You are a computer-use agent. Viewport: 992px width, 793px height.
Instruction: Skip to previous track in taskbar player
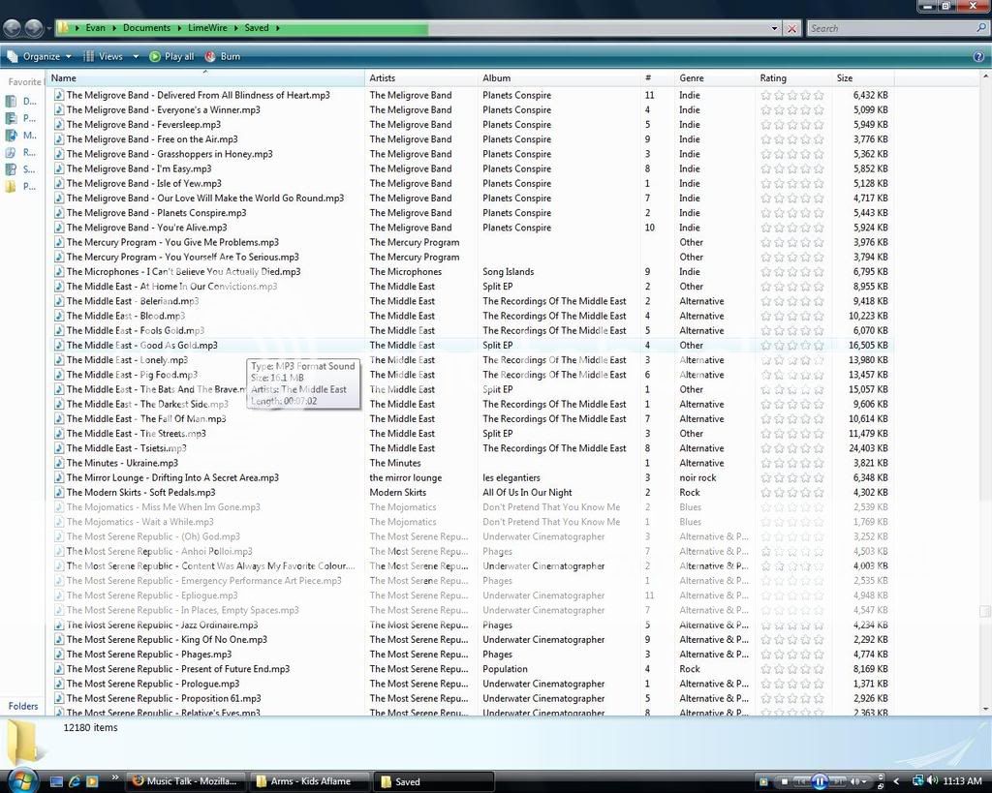click(x=801, y=781)
